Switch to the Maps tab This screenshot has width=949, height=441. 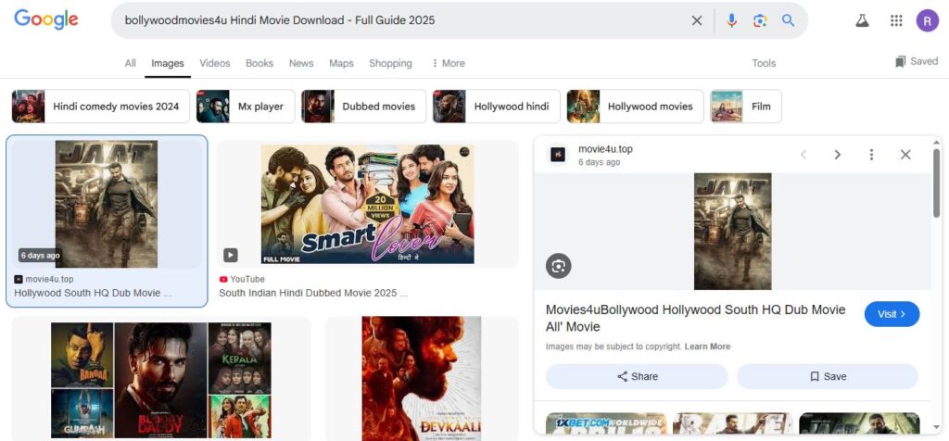pos(341,63)
